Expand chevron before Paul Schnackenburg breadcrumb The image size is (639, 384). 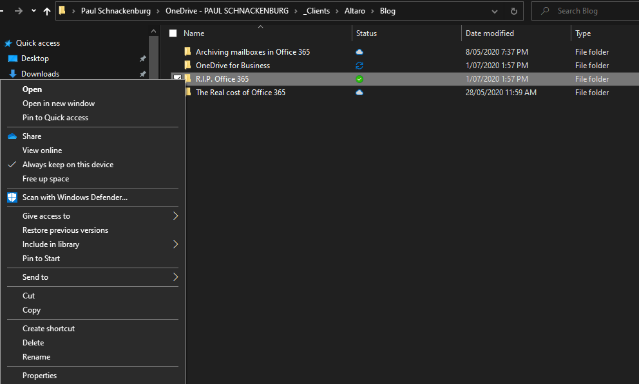pos(73,11)
